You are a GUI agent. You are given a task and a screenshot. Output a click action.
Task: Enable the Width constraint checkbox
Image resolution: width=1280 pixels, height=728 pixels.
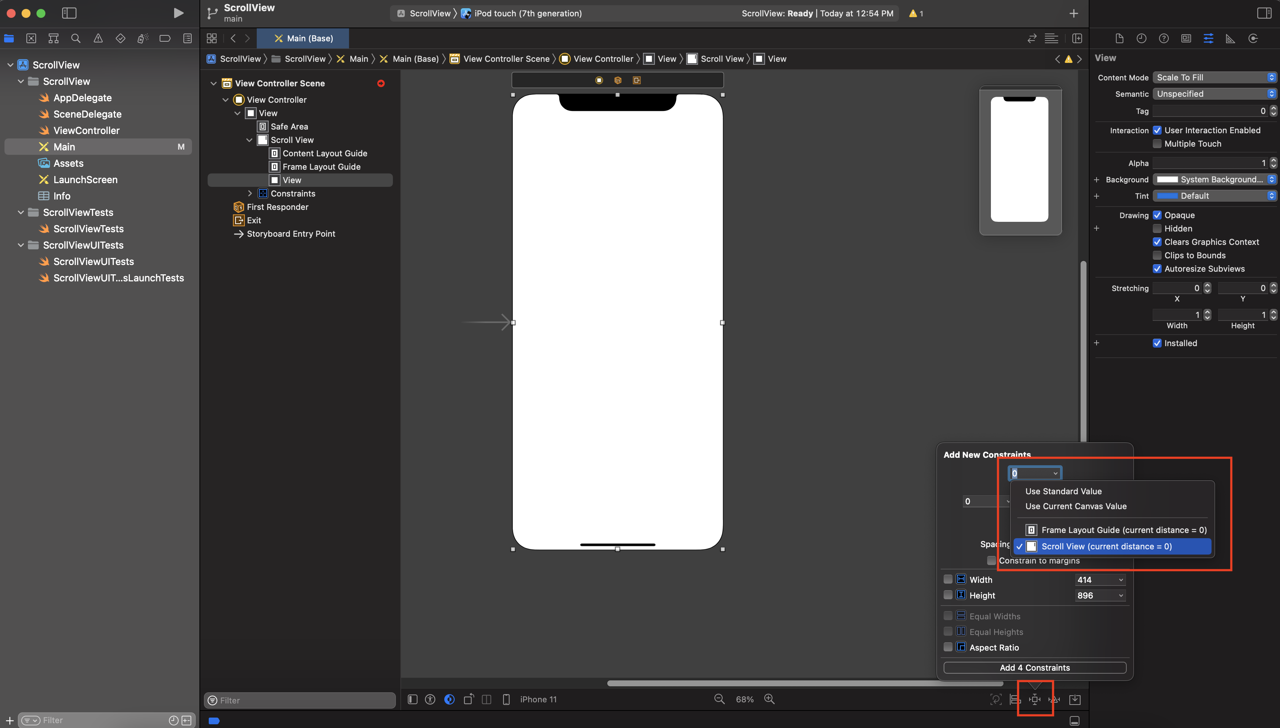coord(948,579)
